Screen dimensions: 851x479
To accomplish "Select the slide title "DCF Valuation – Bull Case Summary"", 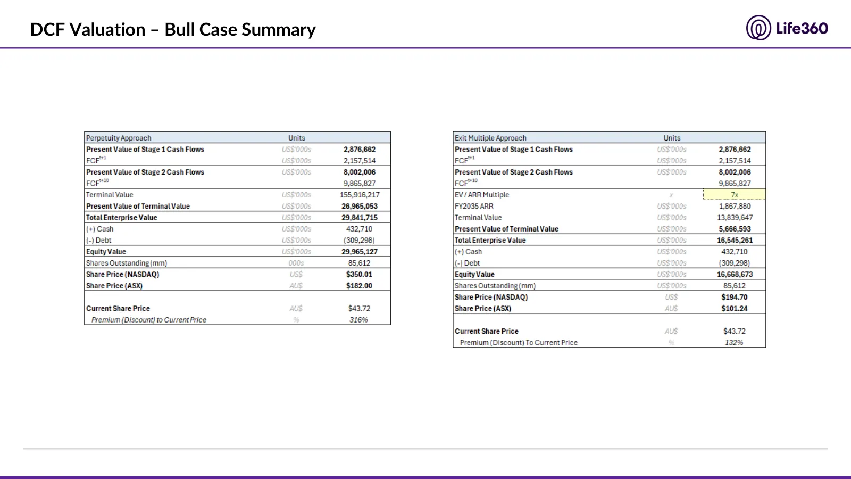I will click(173, 30).
